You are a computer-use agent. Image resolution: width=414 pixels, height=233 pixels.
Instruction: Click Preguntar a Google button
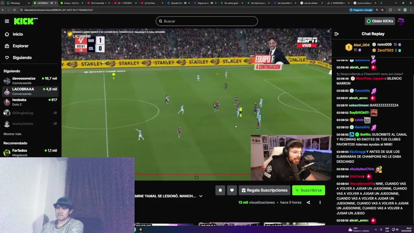(361, 10)
